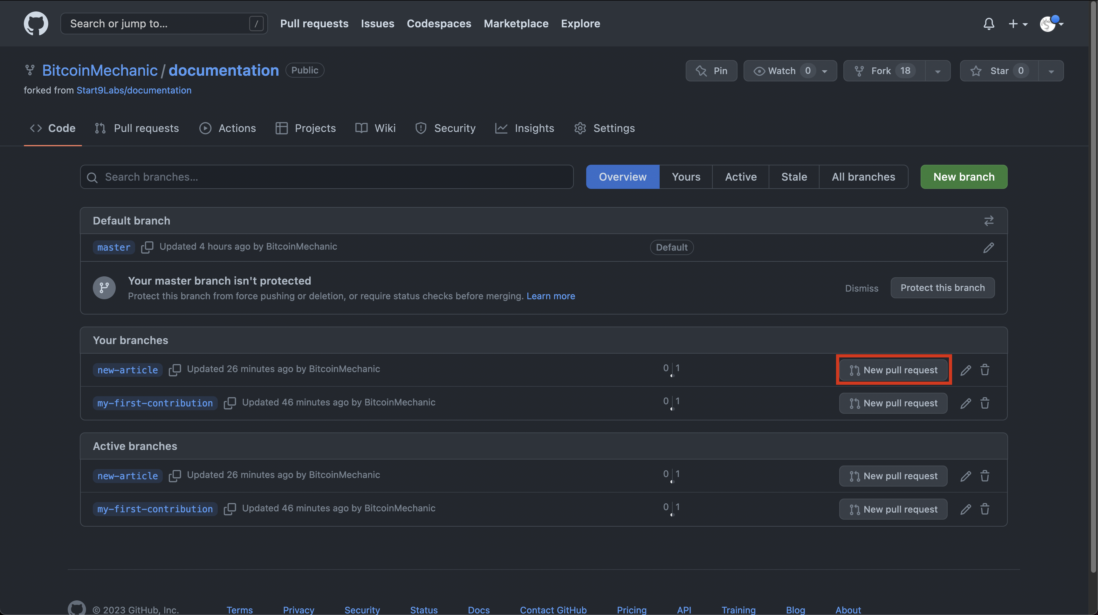This screenshot has height=615, width=1098.
Task: Pin the documentation repository
Action: [x=711, y=71]
